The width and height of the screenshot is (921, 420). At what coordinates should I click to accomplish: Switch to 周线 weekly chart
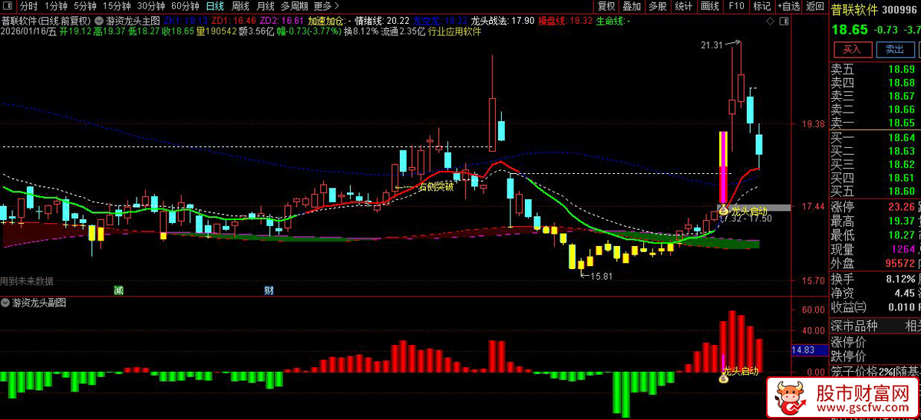240,6
